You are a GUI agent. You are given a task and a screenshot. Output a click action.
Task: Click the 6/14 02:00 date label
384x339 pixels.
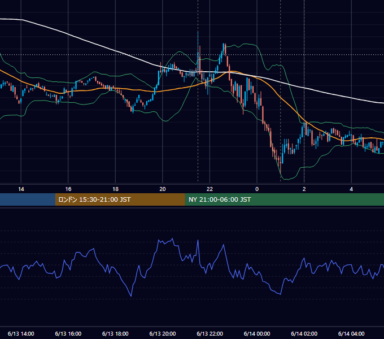[304, 333]
